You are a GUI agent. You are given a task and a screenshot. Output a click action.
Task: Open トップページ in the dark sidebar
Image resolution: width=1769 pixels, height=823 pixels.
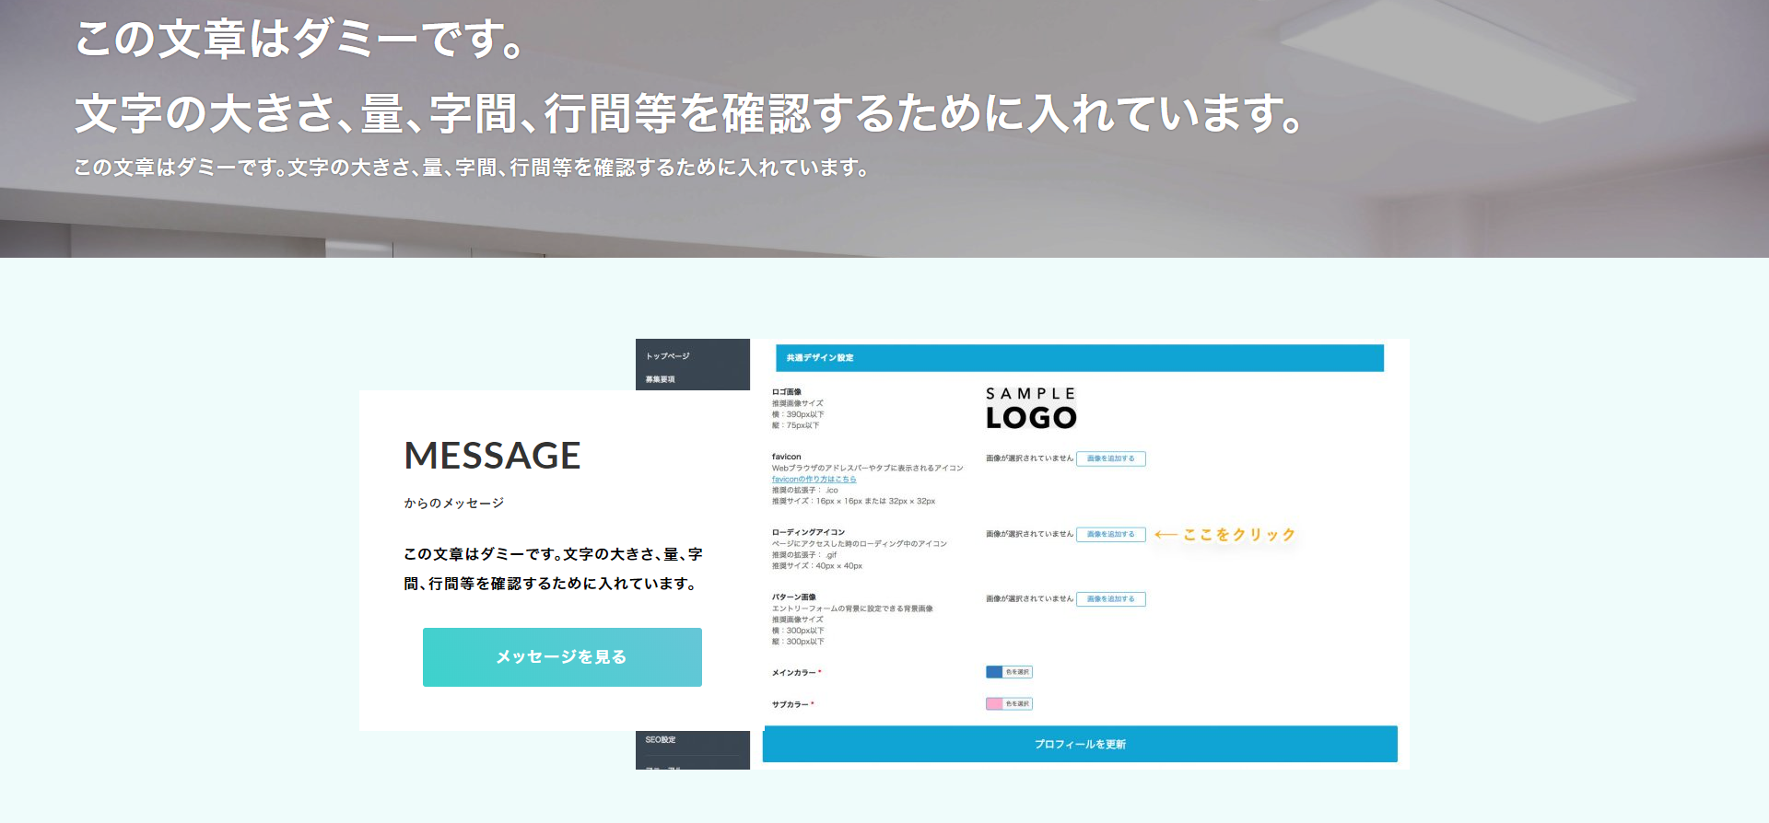pyautogui.click(x=668, y=356)
